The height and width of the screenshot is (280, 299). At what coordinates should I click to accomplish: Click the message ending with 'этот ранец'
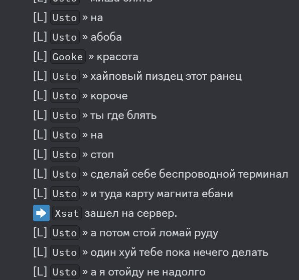pos(166,76)
